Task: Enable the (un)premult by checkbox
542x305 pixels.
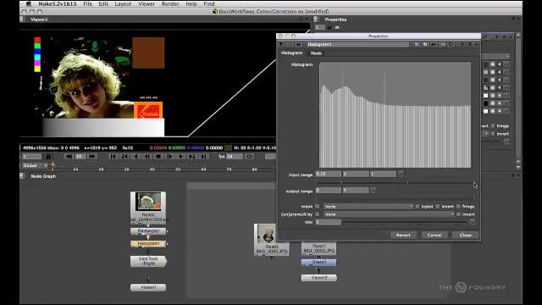Action: point(318,214)
